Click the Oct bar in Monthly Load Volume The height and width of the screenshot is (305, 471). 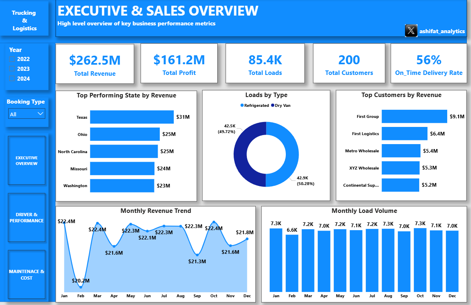click(420, 260)
